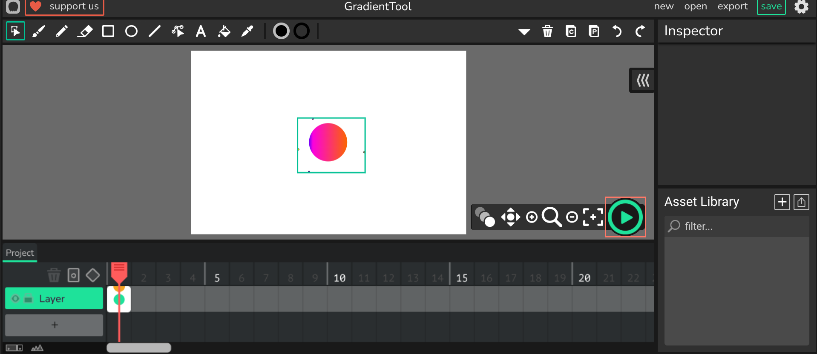Delete the selection with toolbar trash icon
817x354 pixels.
[548, 31]
